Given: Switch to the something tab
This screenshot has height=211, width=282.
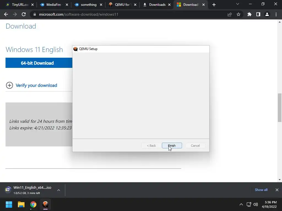Looking at the screenshot, I should pos(88,5).
